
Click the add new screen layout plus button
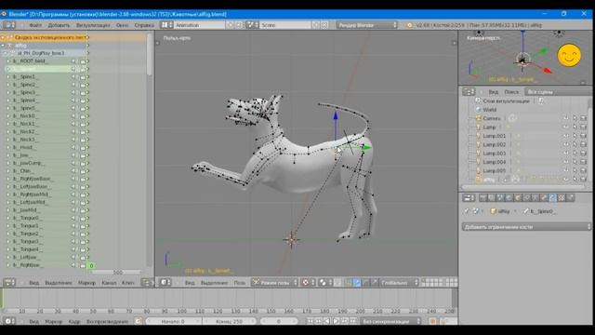(231, 25)
